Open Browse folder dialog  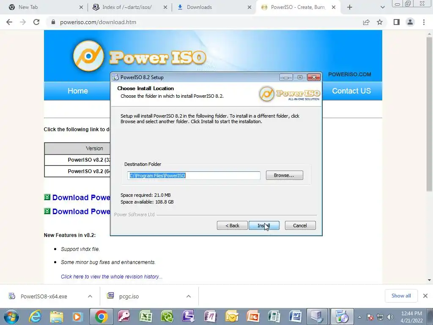pos(284,175)
